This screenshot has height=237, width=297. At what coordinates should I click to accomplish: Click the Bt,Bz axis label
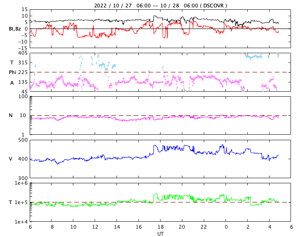tap(15, 29)
